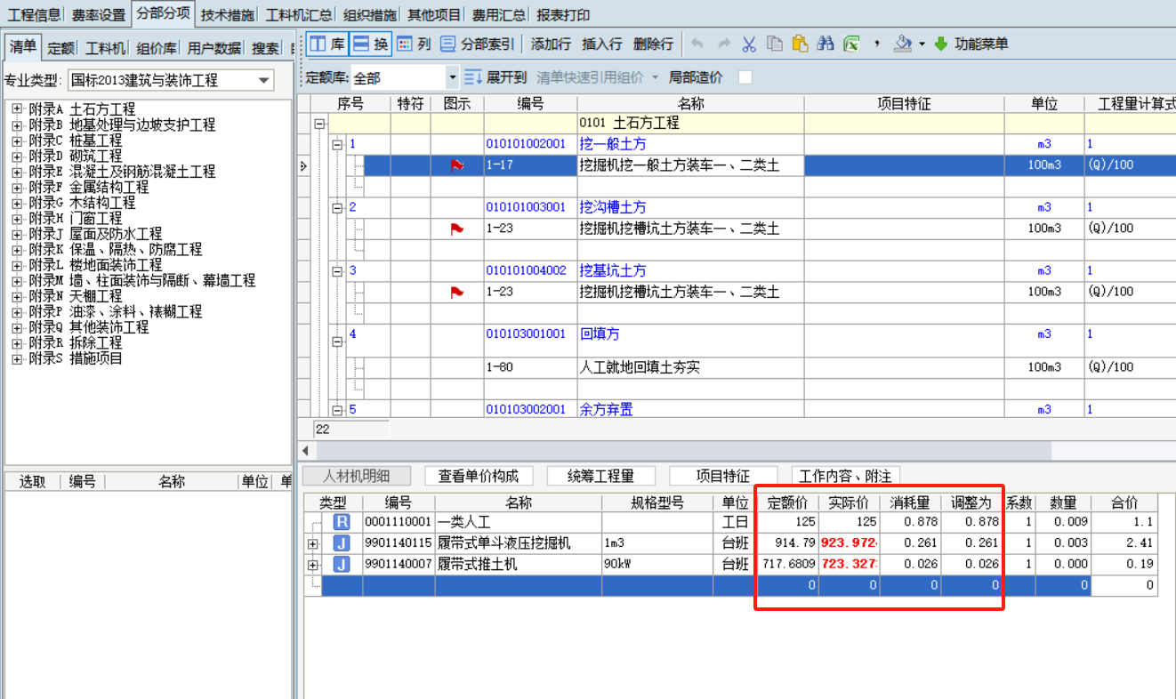This screenshot has height=699, width=1176.
Task: Click the undo arrow icon
Action: point(697,44)
